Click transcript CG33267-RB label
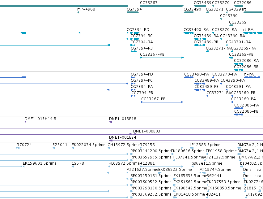This screenshot has width=263, height=199. tap(152, 54)
